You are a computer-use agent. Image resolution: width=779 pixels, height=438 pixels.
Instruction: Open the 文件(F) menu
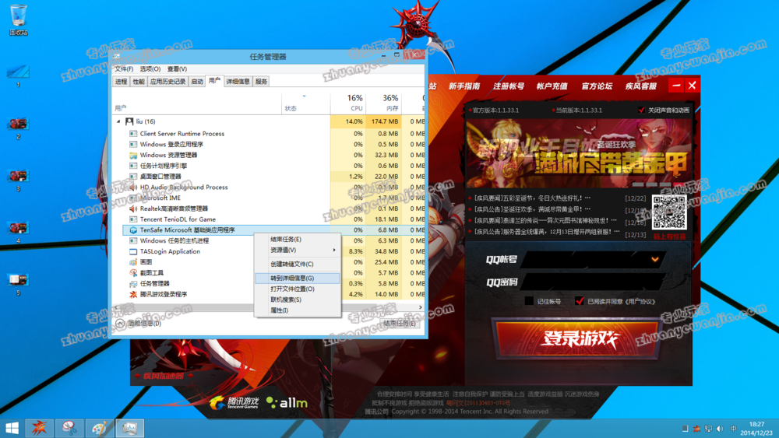pyautogui.click(x=124, y=69)
